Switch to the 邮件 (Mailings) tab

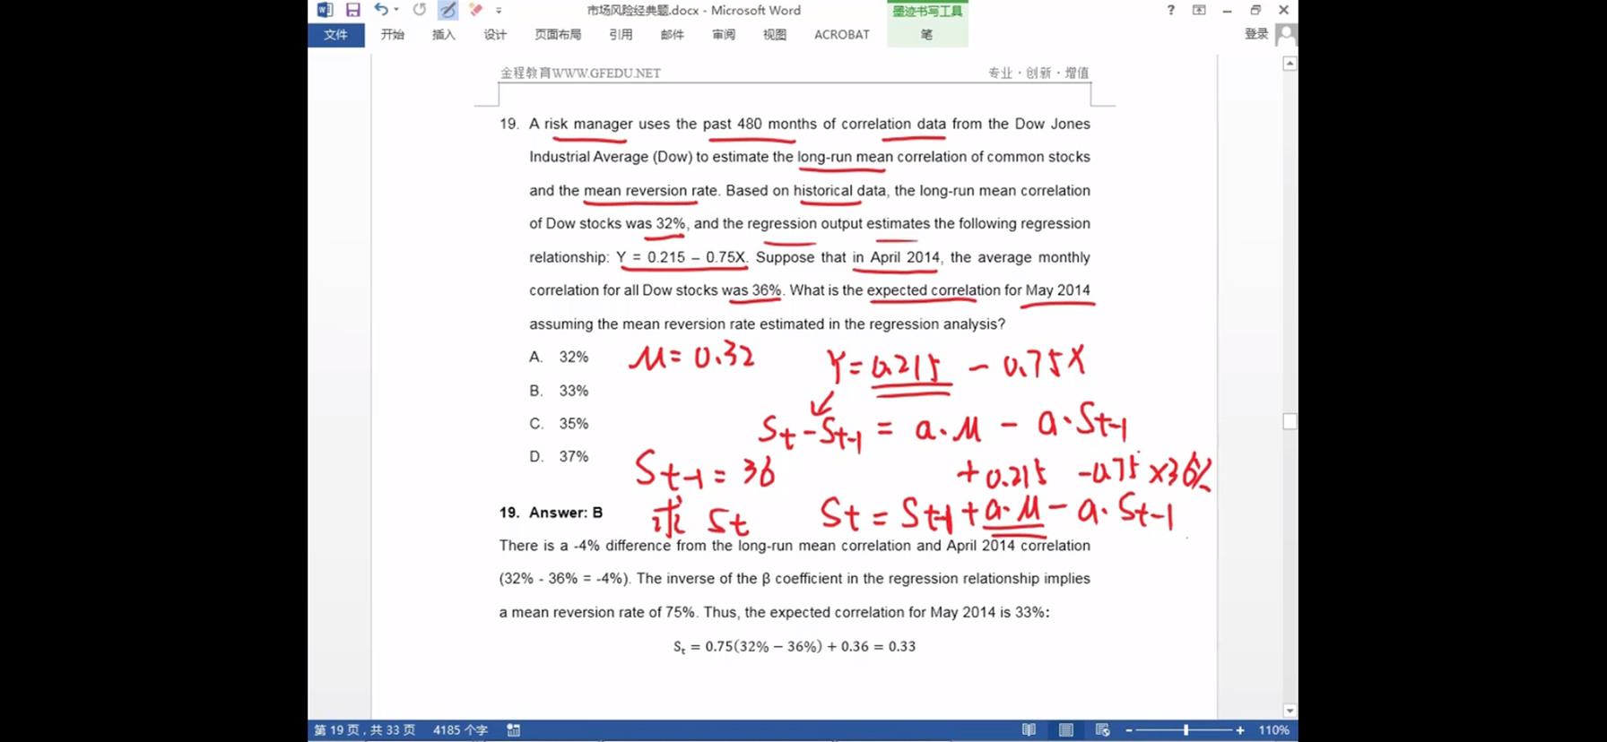click(x=672, y=35)
